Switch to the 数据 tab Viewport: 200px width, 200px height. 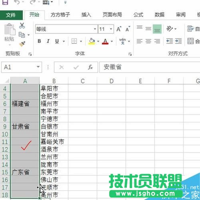click(x=160, y=15)
